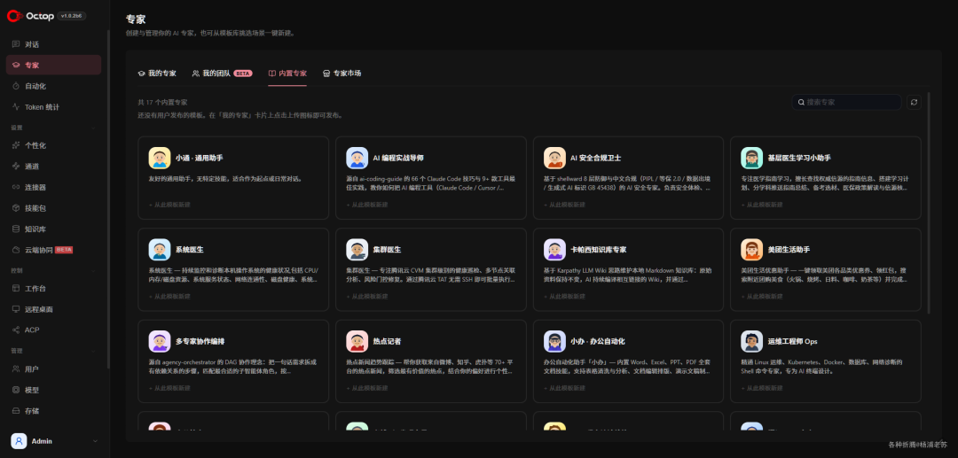Click 从此模板新建 under 美团生活助手

pyautogui.click(x=762, y=297)
